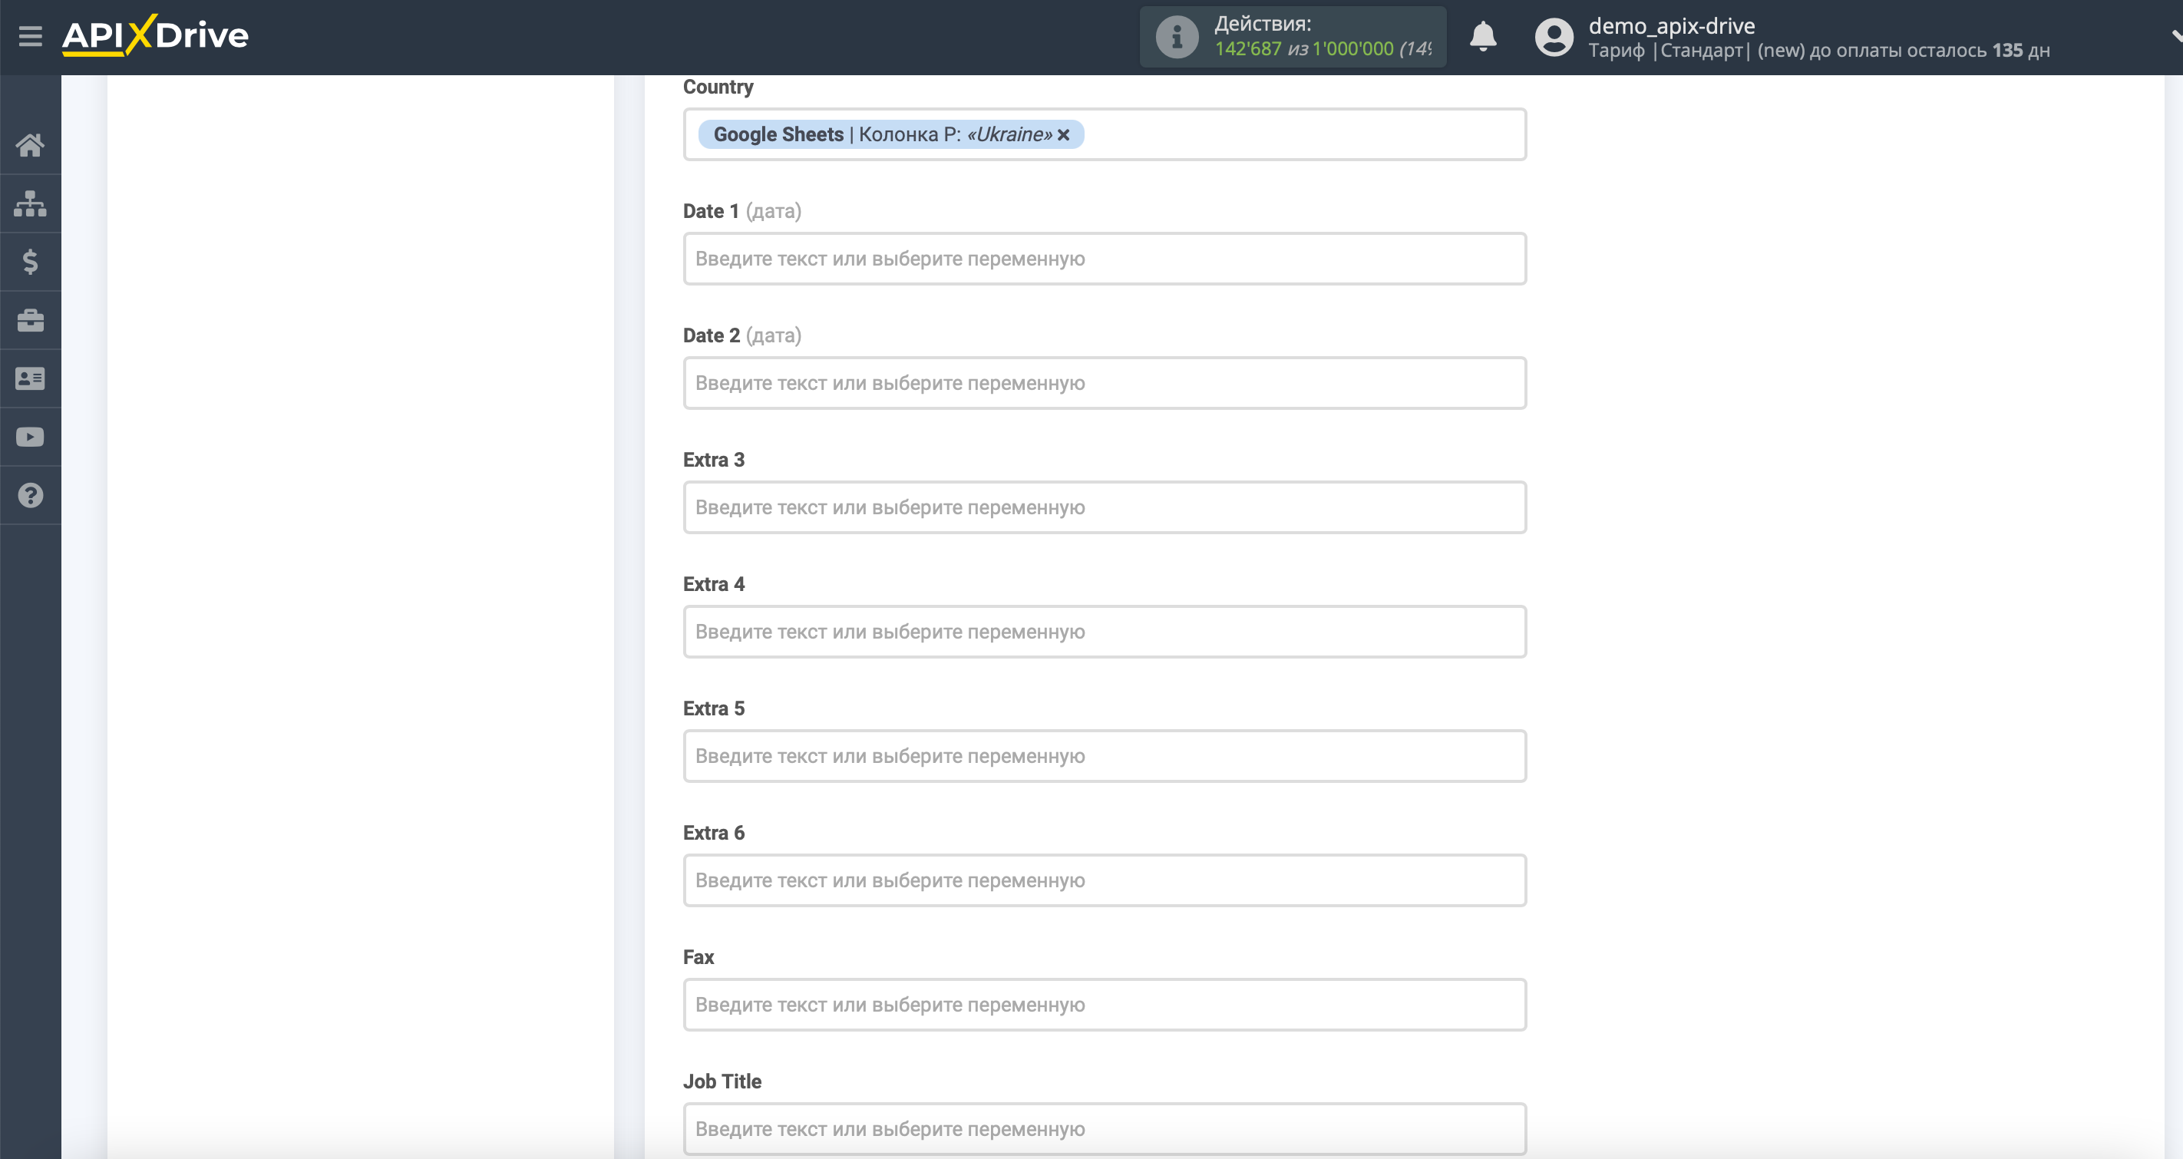Click the Fax label

698,957
